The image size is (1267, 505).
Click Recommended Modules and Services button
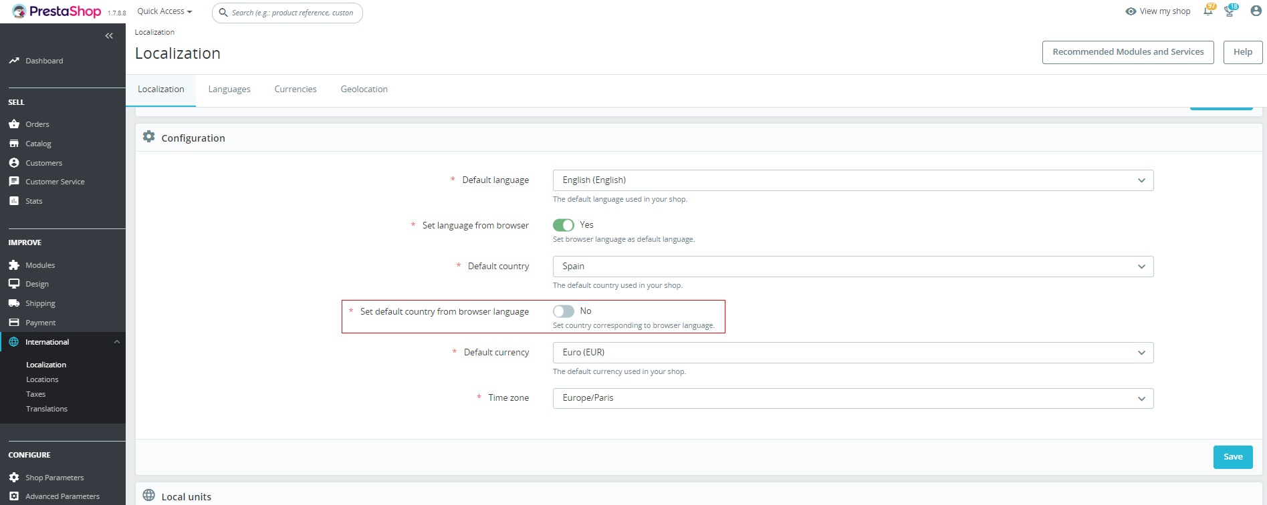[1127, 52]
